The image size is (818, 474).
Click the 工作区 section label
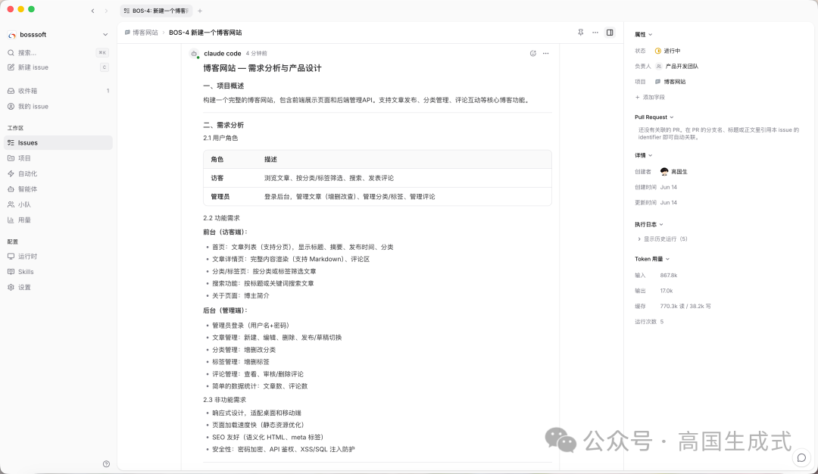[15, 128]
